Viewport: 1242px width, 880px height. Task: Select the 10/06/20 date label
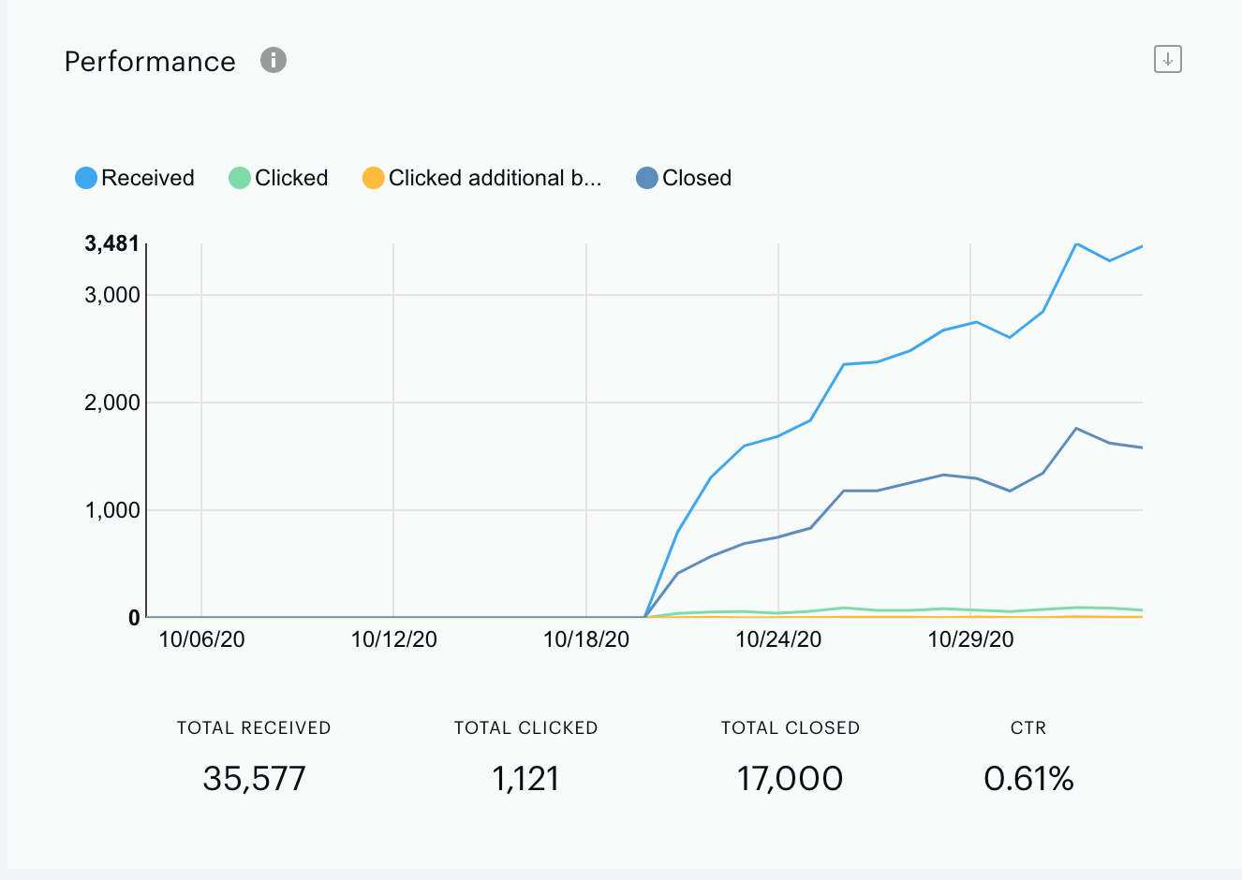tap(202, 639)
